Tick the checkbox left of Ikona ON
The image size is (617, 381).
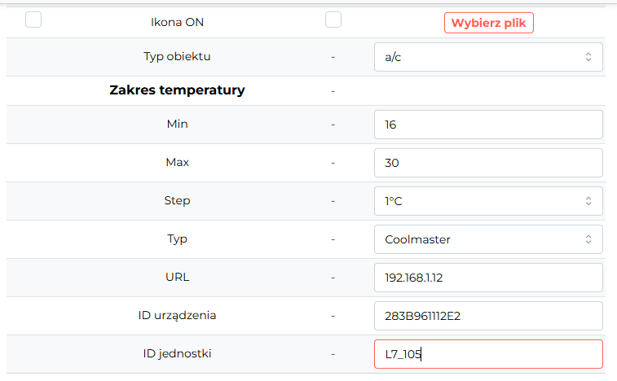[33, 20]
